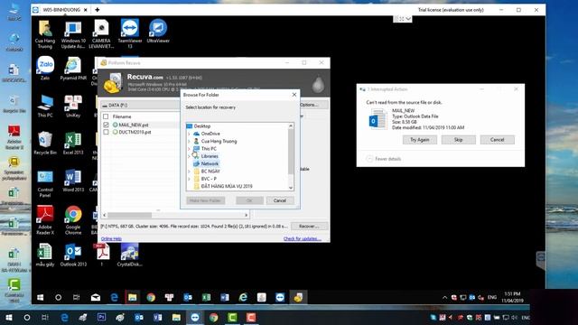This screenshot has width=578, height=325.
Task: Open remote Start menu button
Action: pyautogui.click(x=40, y=297)
